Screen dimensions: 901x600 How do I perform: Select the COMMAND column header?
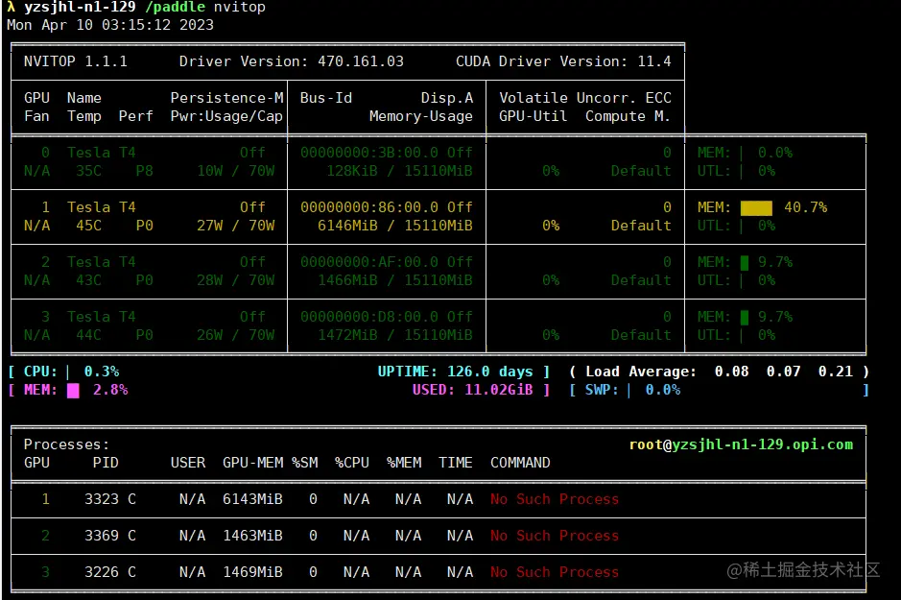(x=520, y=463)
